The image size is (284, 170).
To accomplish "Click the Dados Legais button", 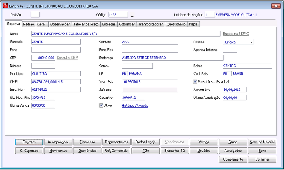I will tap(146, 142).
